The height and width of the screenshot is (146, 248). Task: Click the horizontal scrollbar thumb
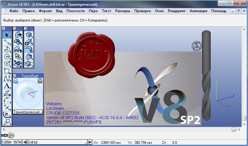(x=234, y=129)
